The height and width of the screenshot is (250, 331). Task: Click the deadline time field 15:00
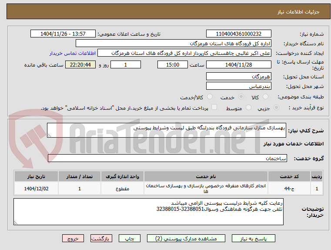[173, 64]
